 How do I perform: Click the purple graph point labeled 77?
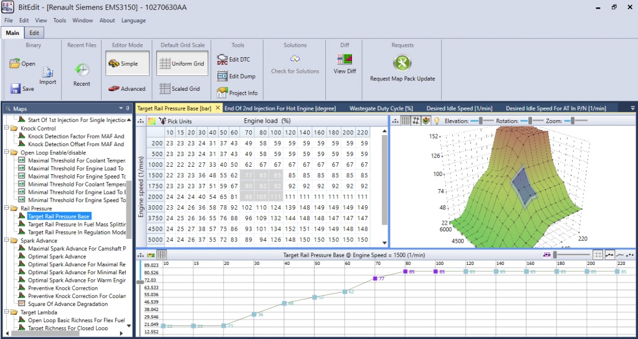coord(375,279)
